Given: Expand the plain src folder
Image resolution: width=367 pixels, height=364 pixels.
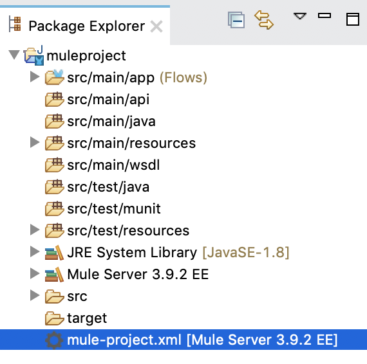Looking at the screenshot, I should (x=35, y=295).
